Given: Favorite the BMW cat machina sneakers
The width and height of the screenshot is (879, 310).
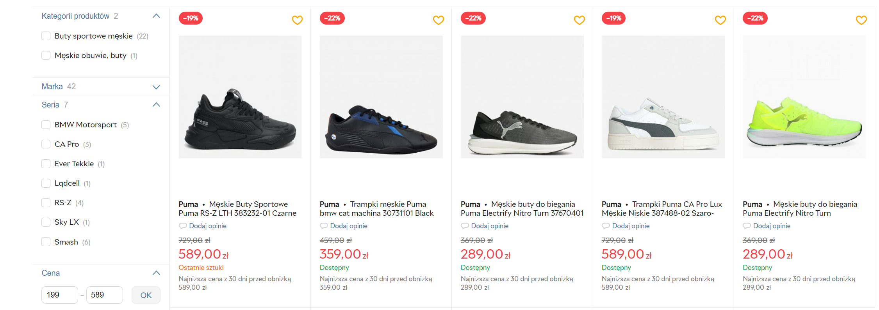Looking at the screenshot, I should [x=438, y=20].
